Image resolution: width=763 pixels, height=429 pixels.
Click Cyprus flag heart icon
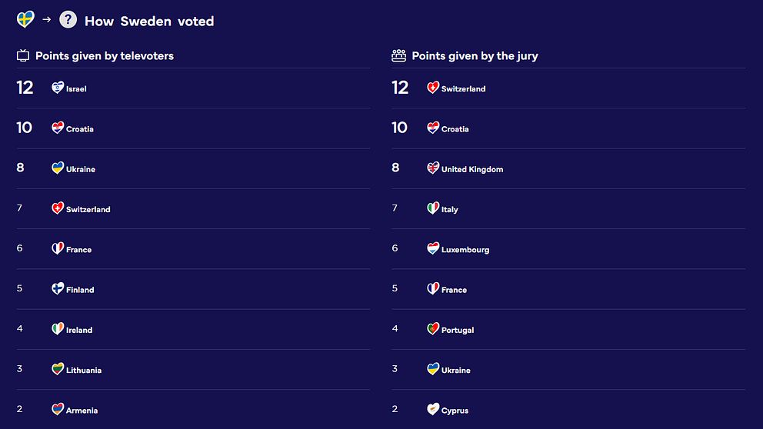433,409
